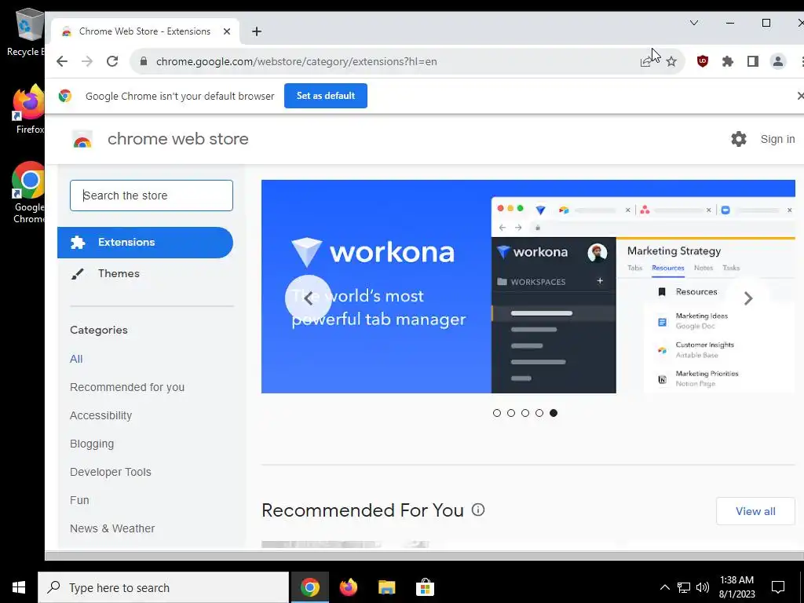This screenshot has width=804, height=603.
Task: Open the Chrome side panel icon
Action: 753,61
